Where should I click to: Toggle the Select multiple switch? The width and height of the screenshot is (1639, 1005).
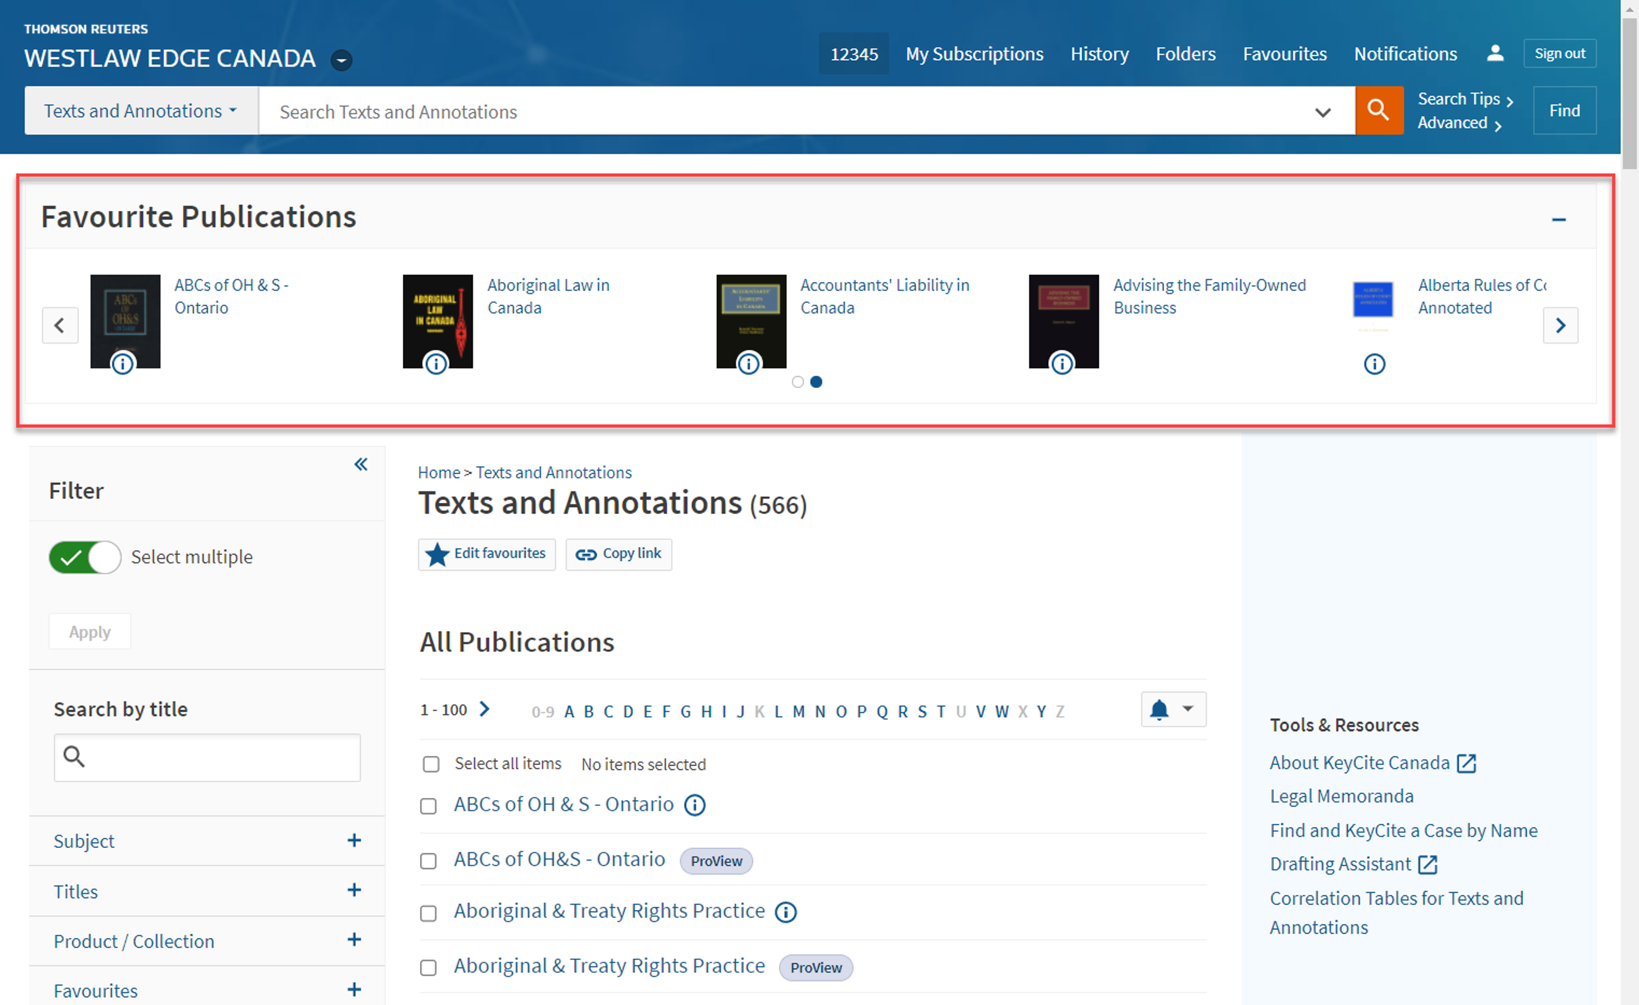point(85,557)
